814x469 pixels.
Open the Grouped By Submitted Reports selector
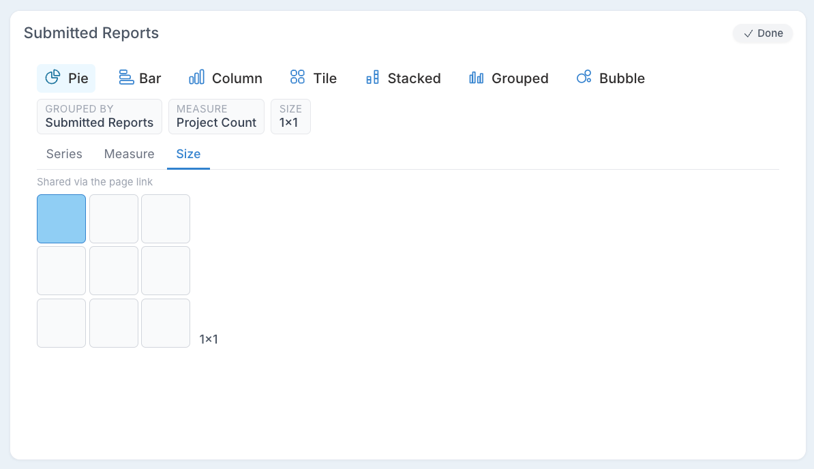[x=99, y=117]
